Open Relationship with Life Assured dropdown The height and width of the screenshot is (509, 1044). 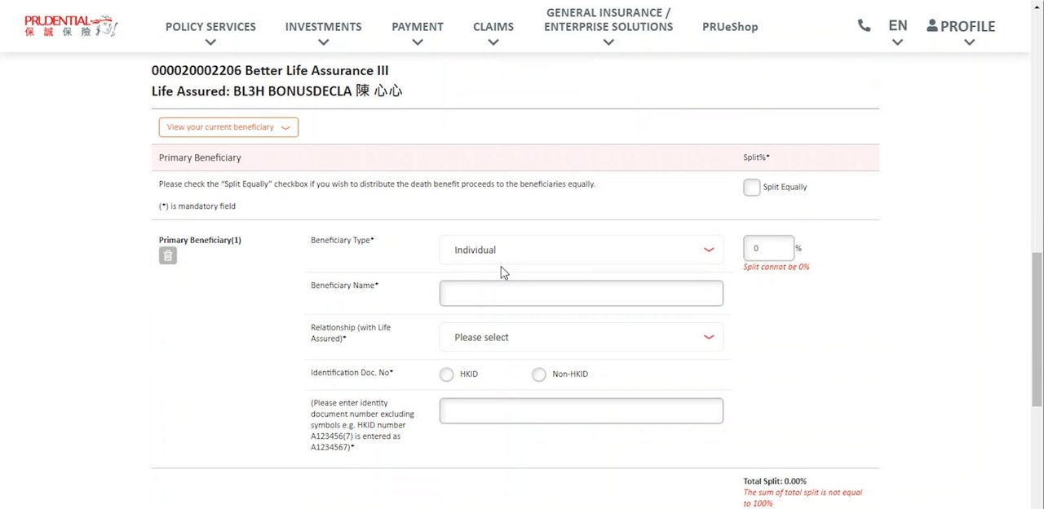click(581, 338)
